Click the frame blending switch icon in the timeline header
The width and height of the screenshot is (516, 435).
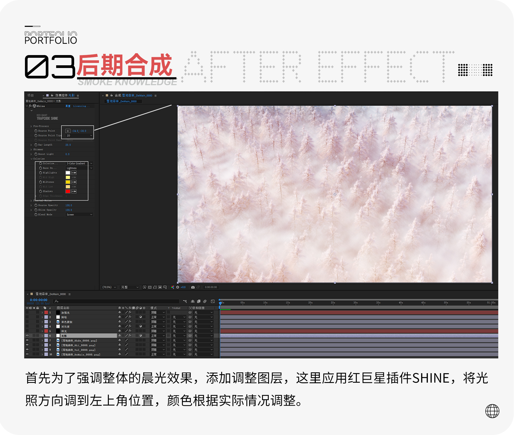coord(199,301)
